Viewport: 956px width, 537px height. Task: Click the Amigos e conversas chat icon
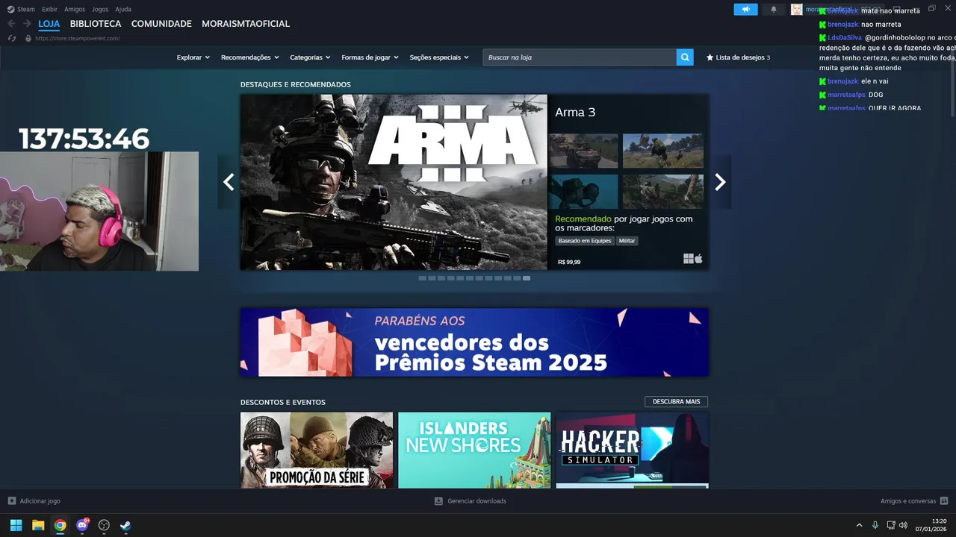pos(944,501)
